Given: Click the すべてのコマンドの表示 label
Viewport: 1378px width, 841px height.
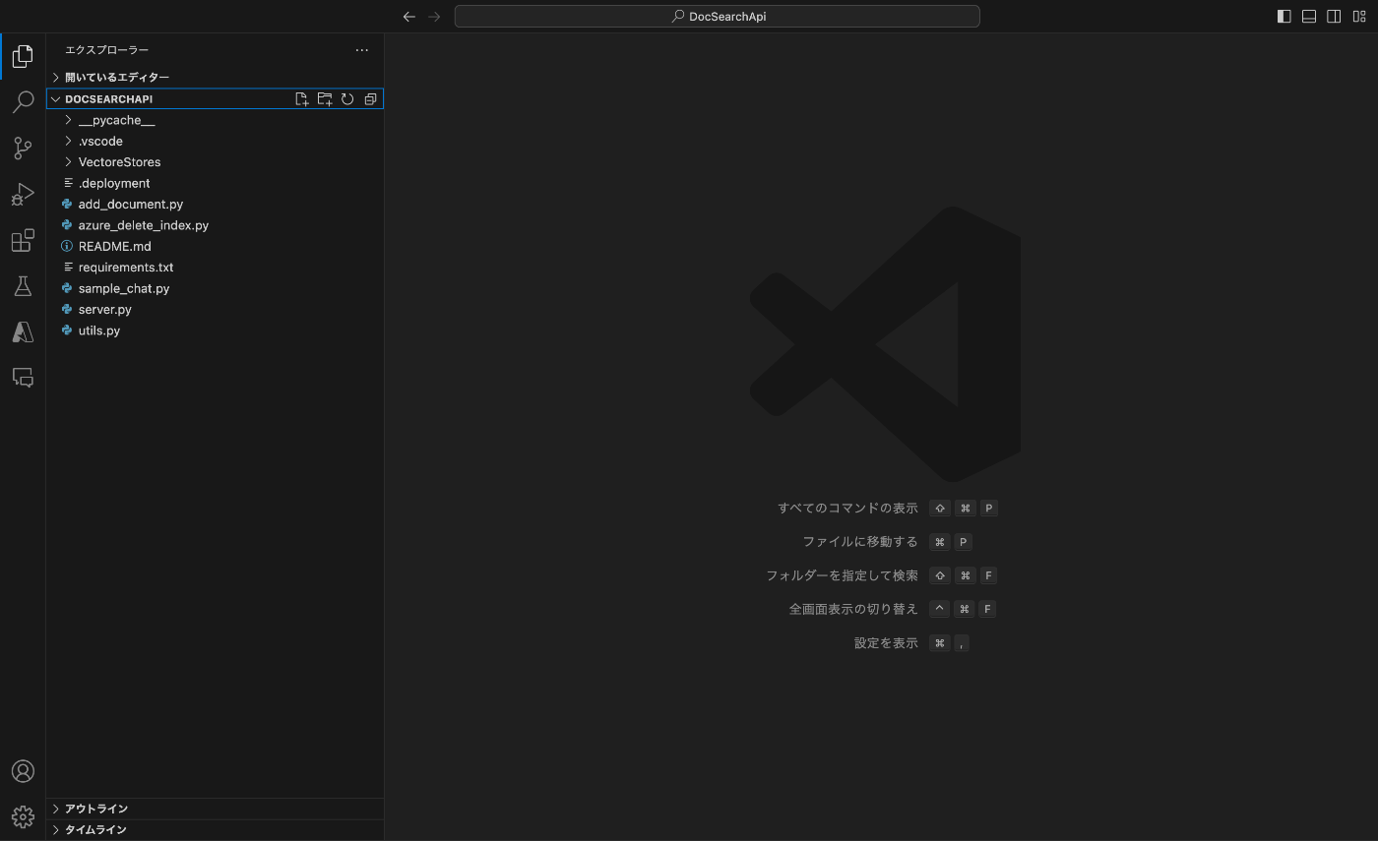Looking at the screenshot, I should coord(847,509).
